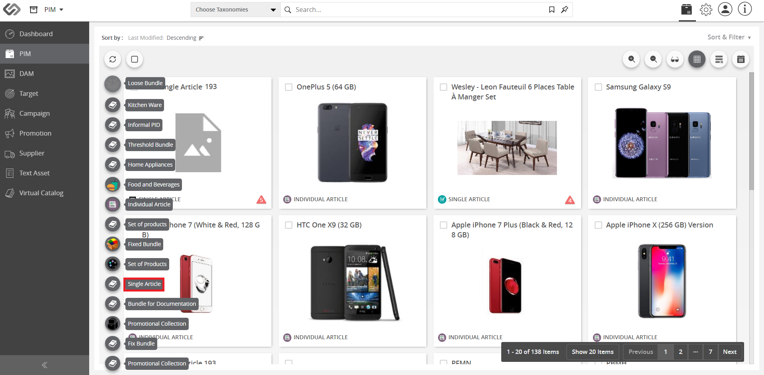Viewport: 764px width, 375px height.
Task: Click the glasses view icon
Action: point(675,59)
